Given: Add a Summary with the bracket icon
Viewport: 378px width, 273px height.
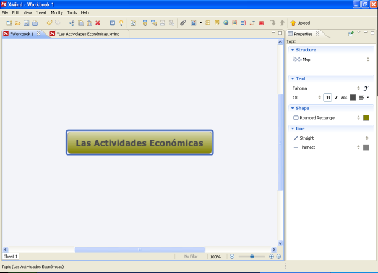Looking at the screenshot, I should click(x=243, y=23).
